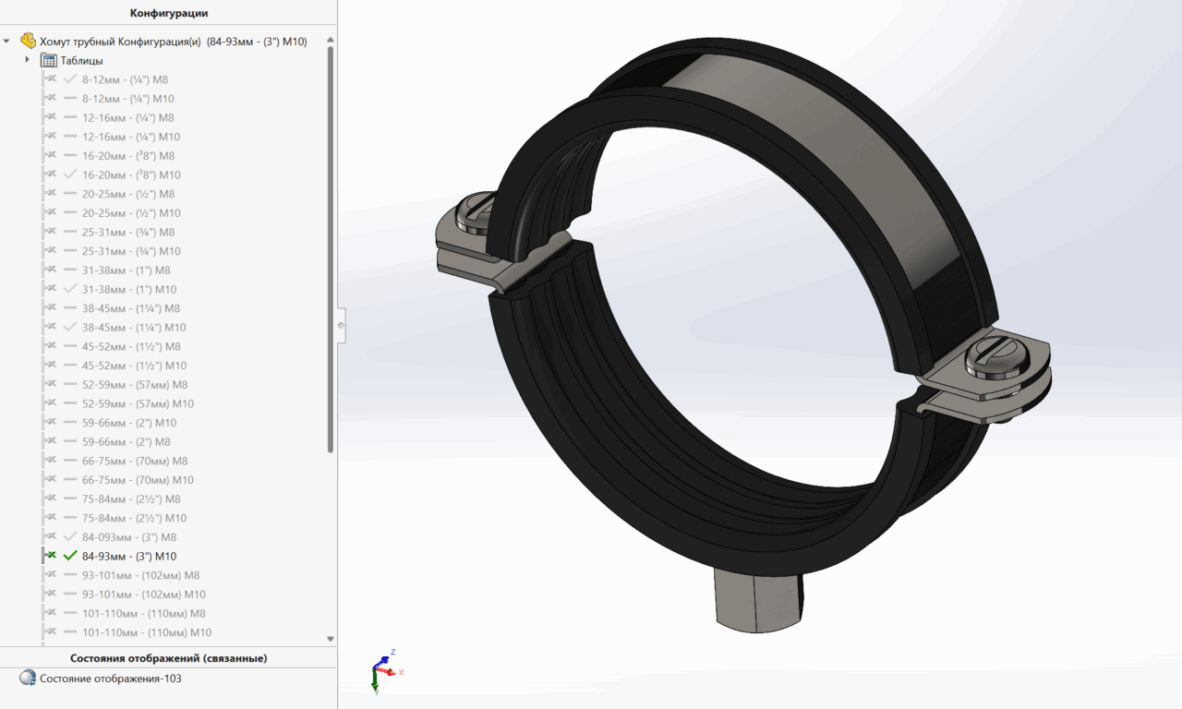Click the configuration list vertical scrollbar thumb
This screenshot has width=1182, height=709.
click(x=331, y=249)
